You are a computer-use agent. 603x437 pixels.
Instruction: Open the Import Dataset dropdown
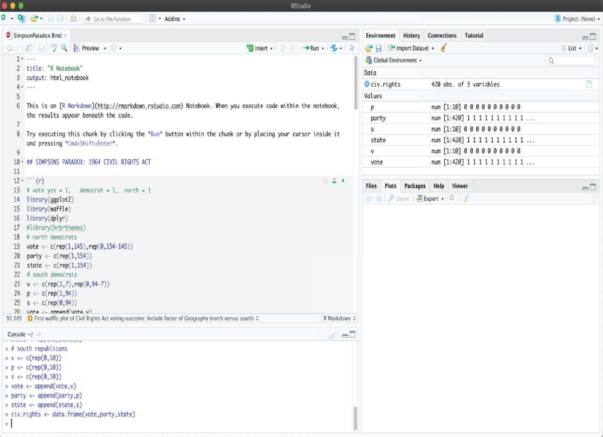411,48
